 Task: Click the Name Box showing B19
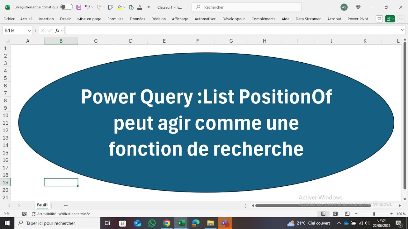coord(15,31)
